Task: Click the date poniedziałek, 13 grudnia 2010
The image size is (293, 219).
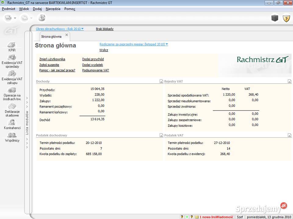Action: coord(269,217)
